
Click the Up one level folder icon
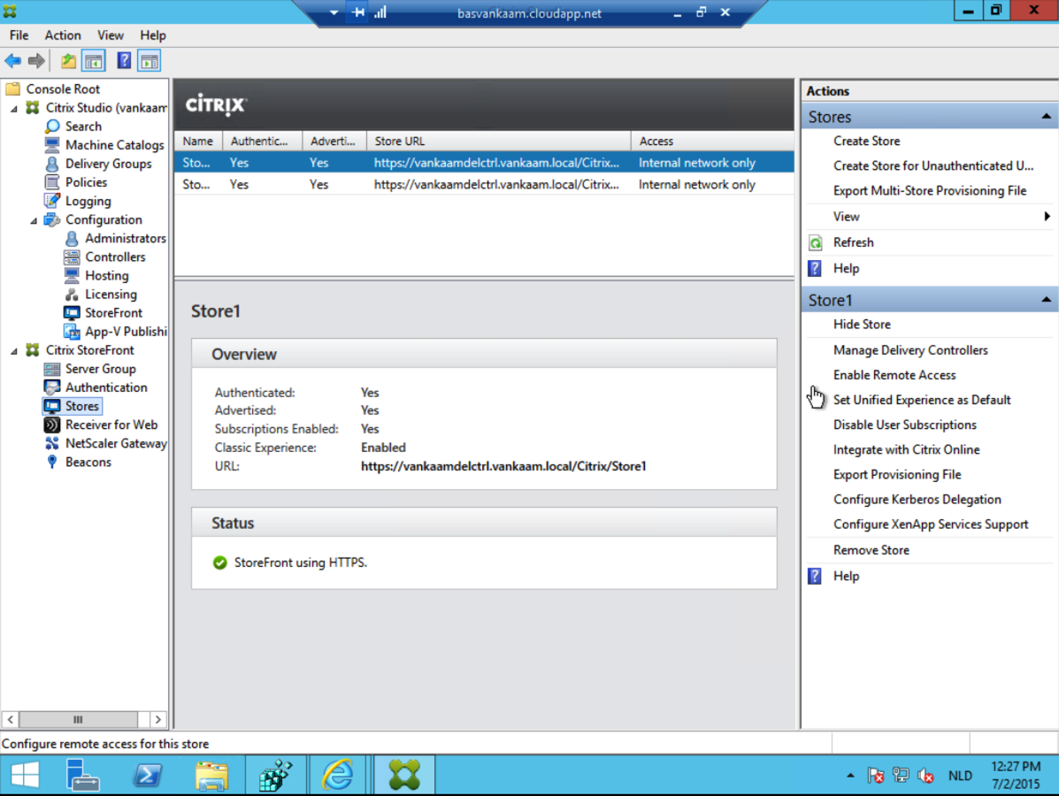[x=68, y=61]
